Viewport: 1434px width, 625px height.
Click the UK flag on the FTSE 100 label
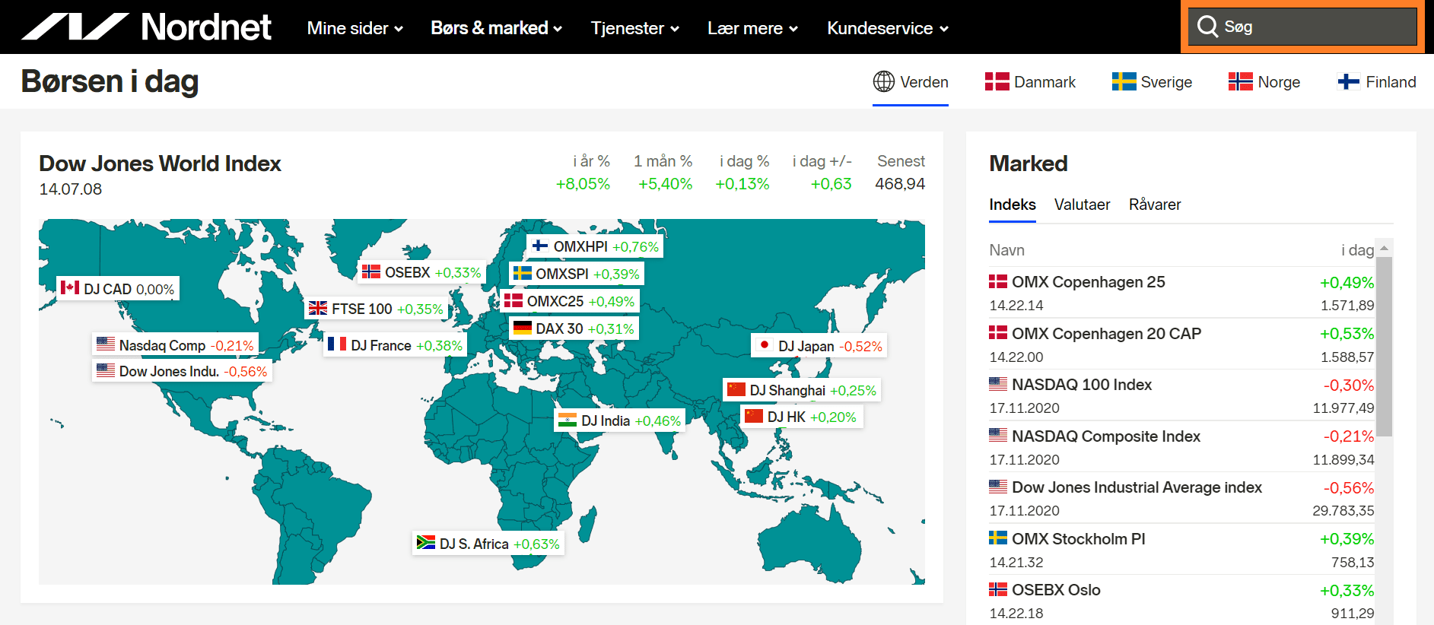318,308
